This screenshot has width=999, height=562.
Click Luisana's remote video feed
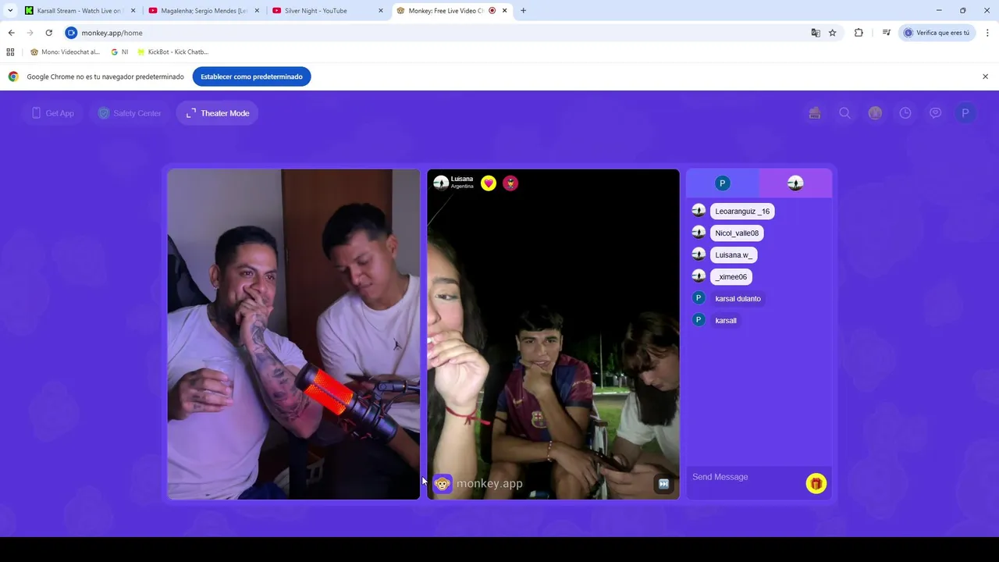pos(553,334)
